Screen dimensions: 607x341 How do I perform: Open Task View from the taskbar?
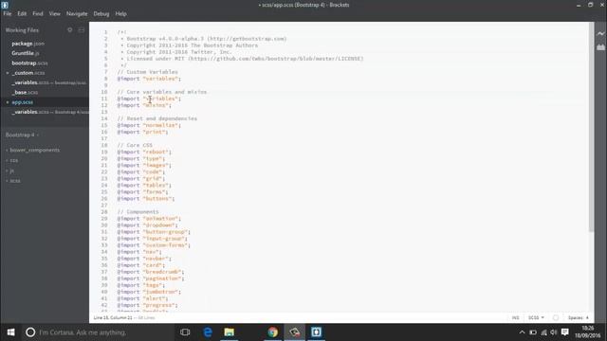(x=185, y=332)
